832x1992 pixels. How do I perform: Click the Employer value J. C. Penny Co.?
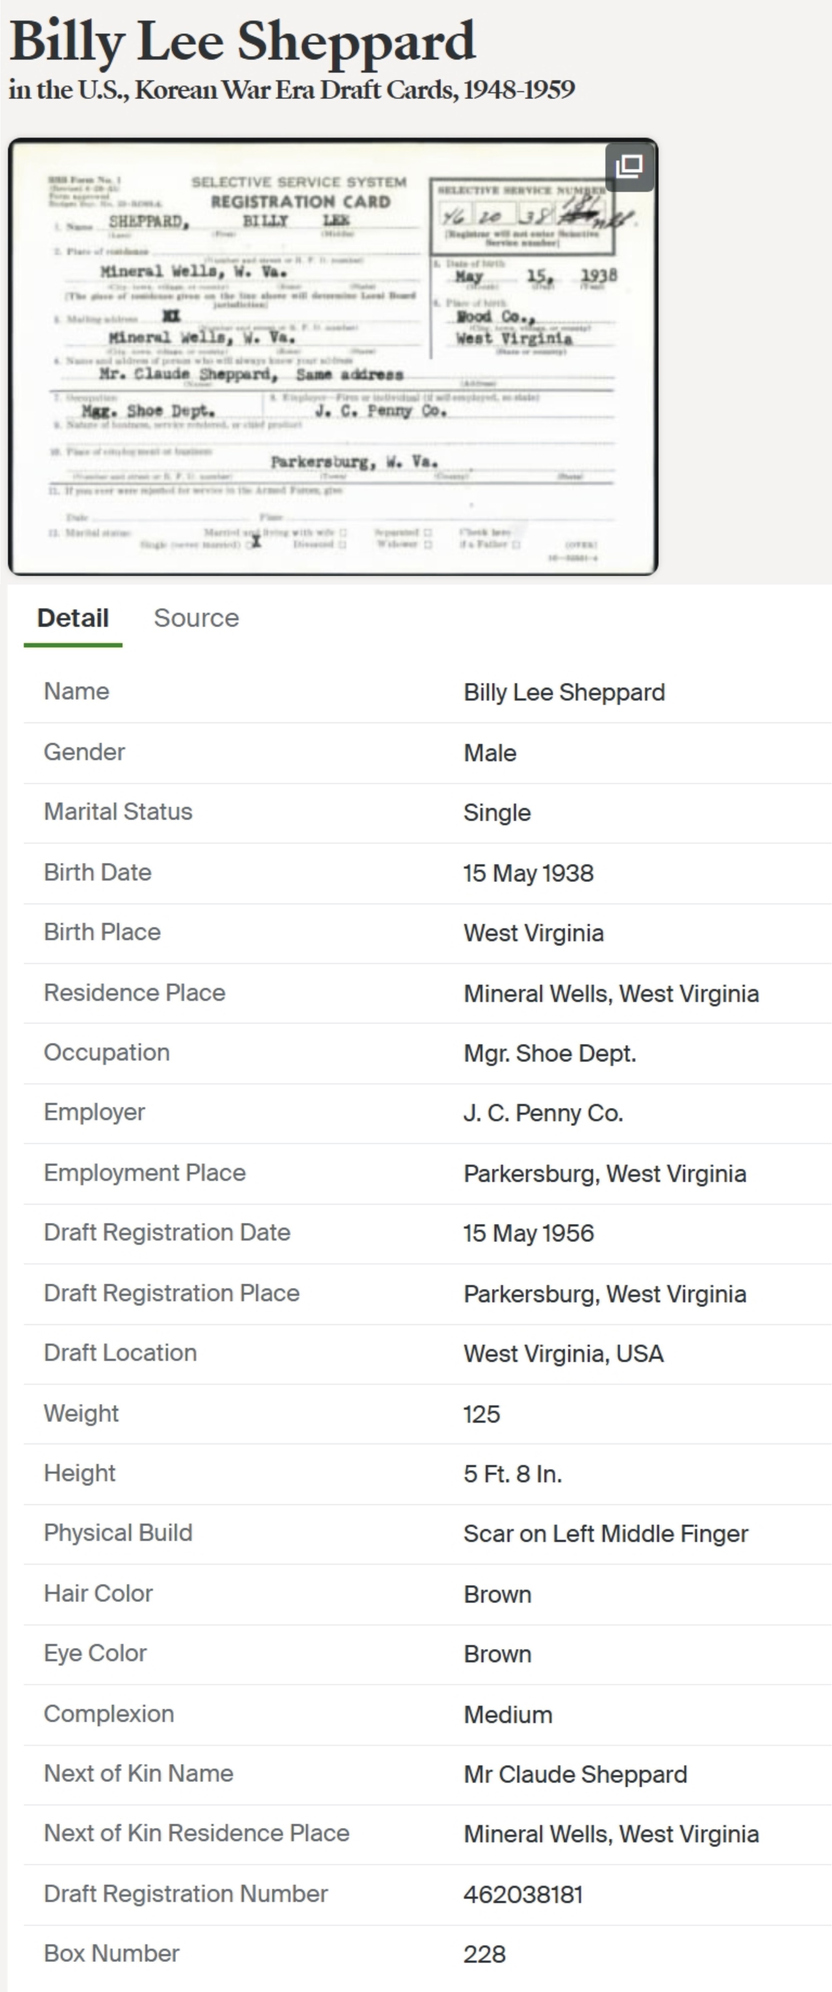pyautogui.click(x=543, y=1114)
